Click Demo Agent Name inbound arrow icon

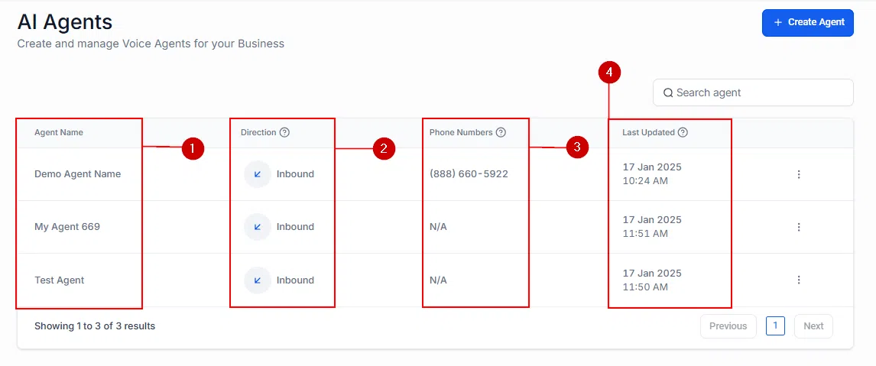point(258,173)
